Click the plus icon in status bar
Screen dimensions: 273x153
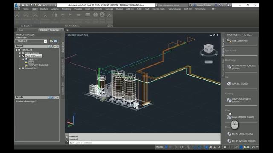[x=232, y=147]
